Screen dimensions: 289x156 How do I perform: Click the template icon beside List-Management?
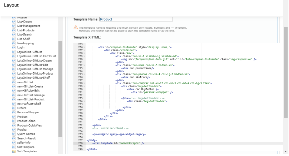tap(14, 26)
